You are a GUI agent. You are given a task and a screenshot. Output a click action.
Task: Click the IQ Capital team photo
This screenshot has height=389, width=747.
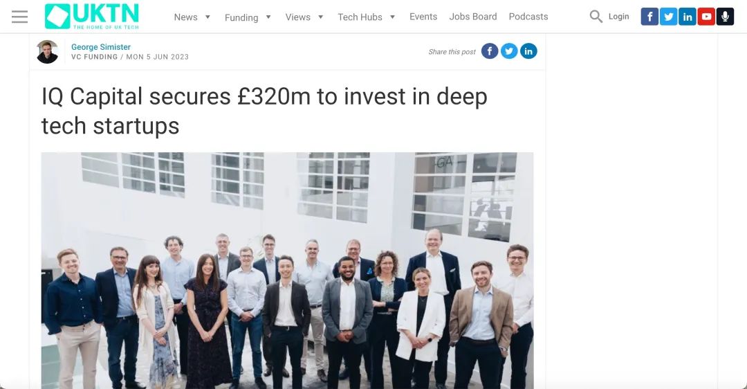[x=287, y=271]
